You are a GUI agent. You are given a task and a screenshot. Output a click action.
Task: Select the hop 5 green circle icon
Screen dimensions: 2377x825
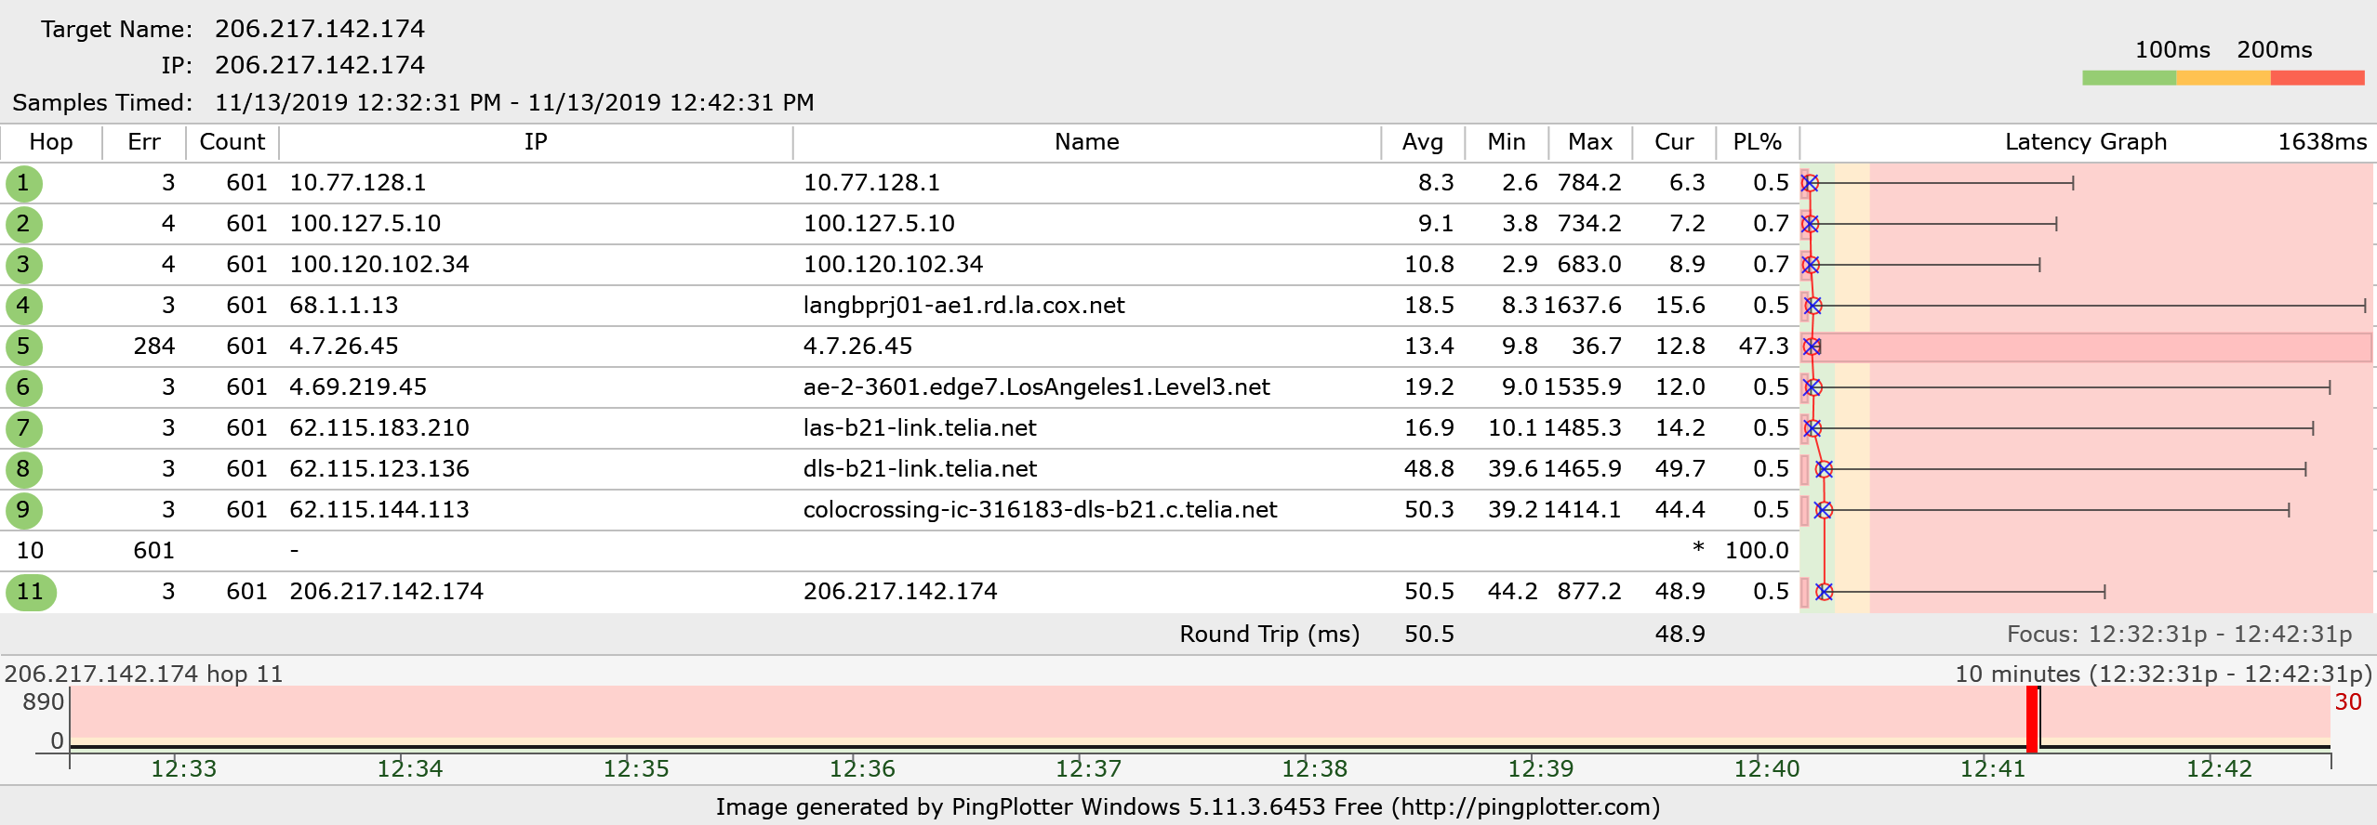click(x=23, y=347)
